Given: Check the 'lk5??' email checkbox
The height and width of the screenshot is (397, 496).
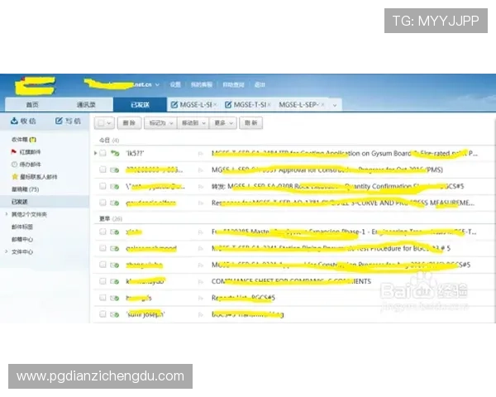Looking at the screenshot, I should 103,153.
